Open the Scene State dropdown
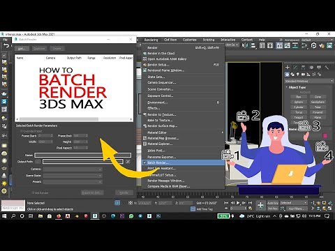 (73, 176)
